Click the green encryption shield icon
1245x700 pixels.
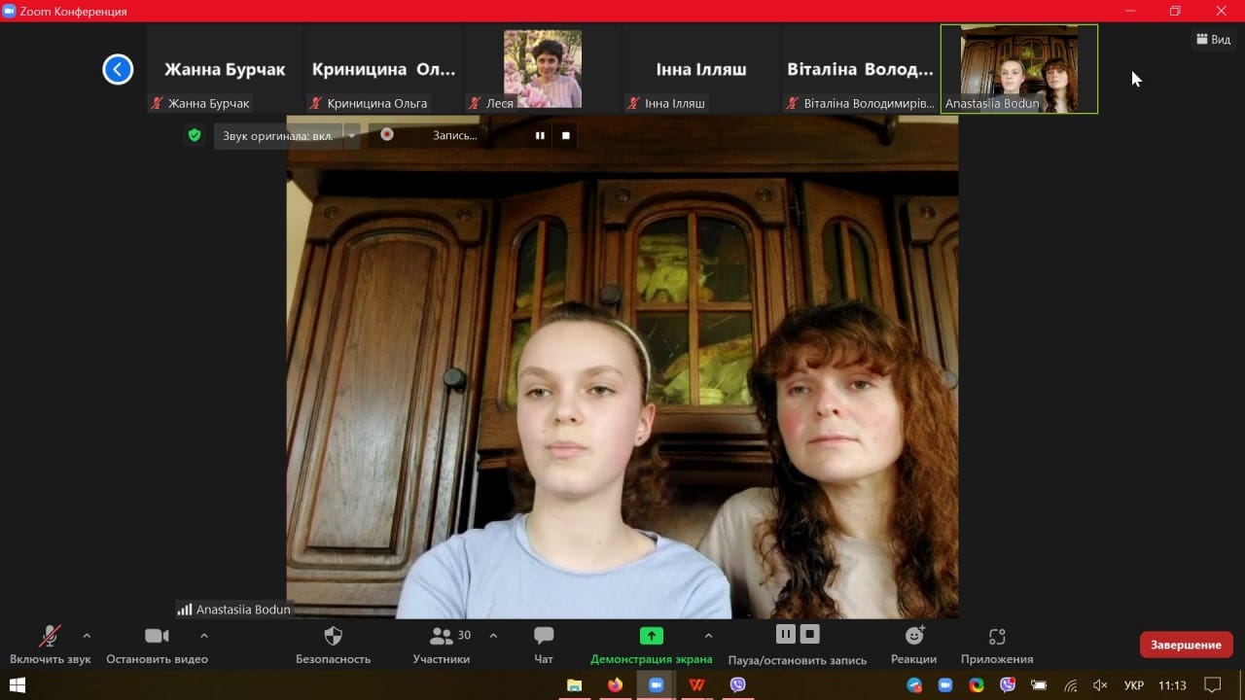coord(195,135)
